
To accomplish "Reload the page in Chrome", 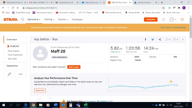I will [13, 8].
